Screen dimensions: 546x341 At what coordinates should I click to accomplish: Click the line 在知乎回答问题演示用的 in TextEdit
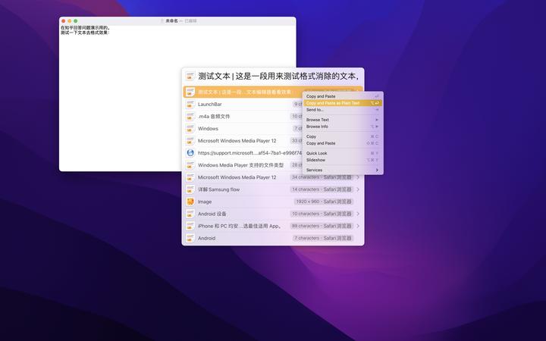click(x=85, y=27)
